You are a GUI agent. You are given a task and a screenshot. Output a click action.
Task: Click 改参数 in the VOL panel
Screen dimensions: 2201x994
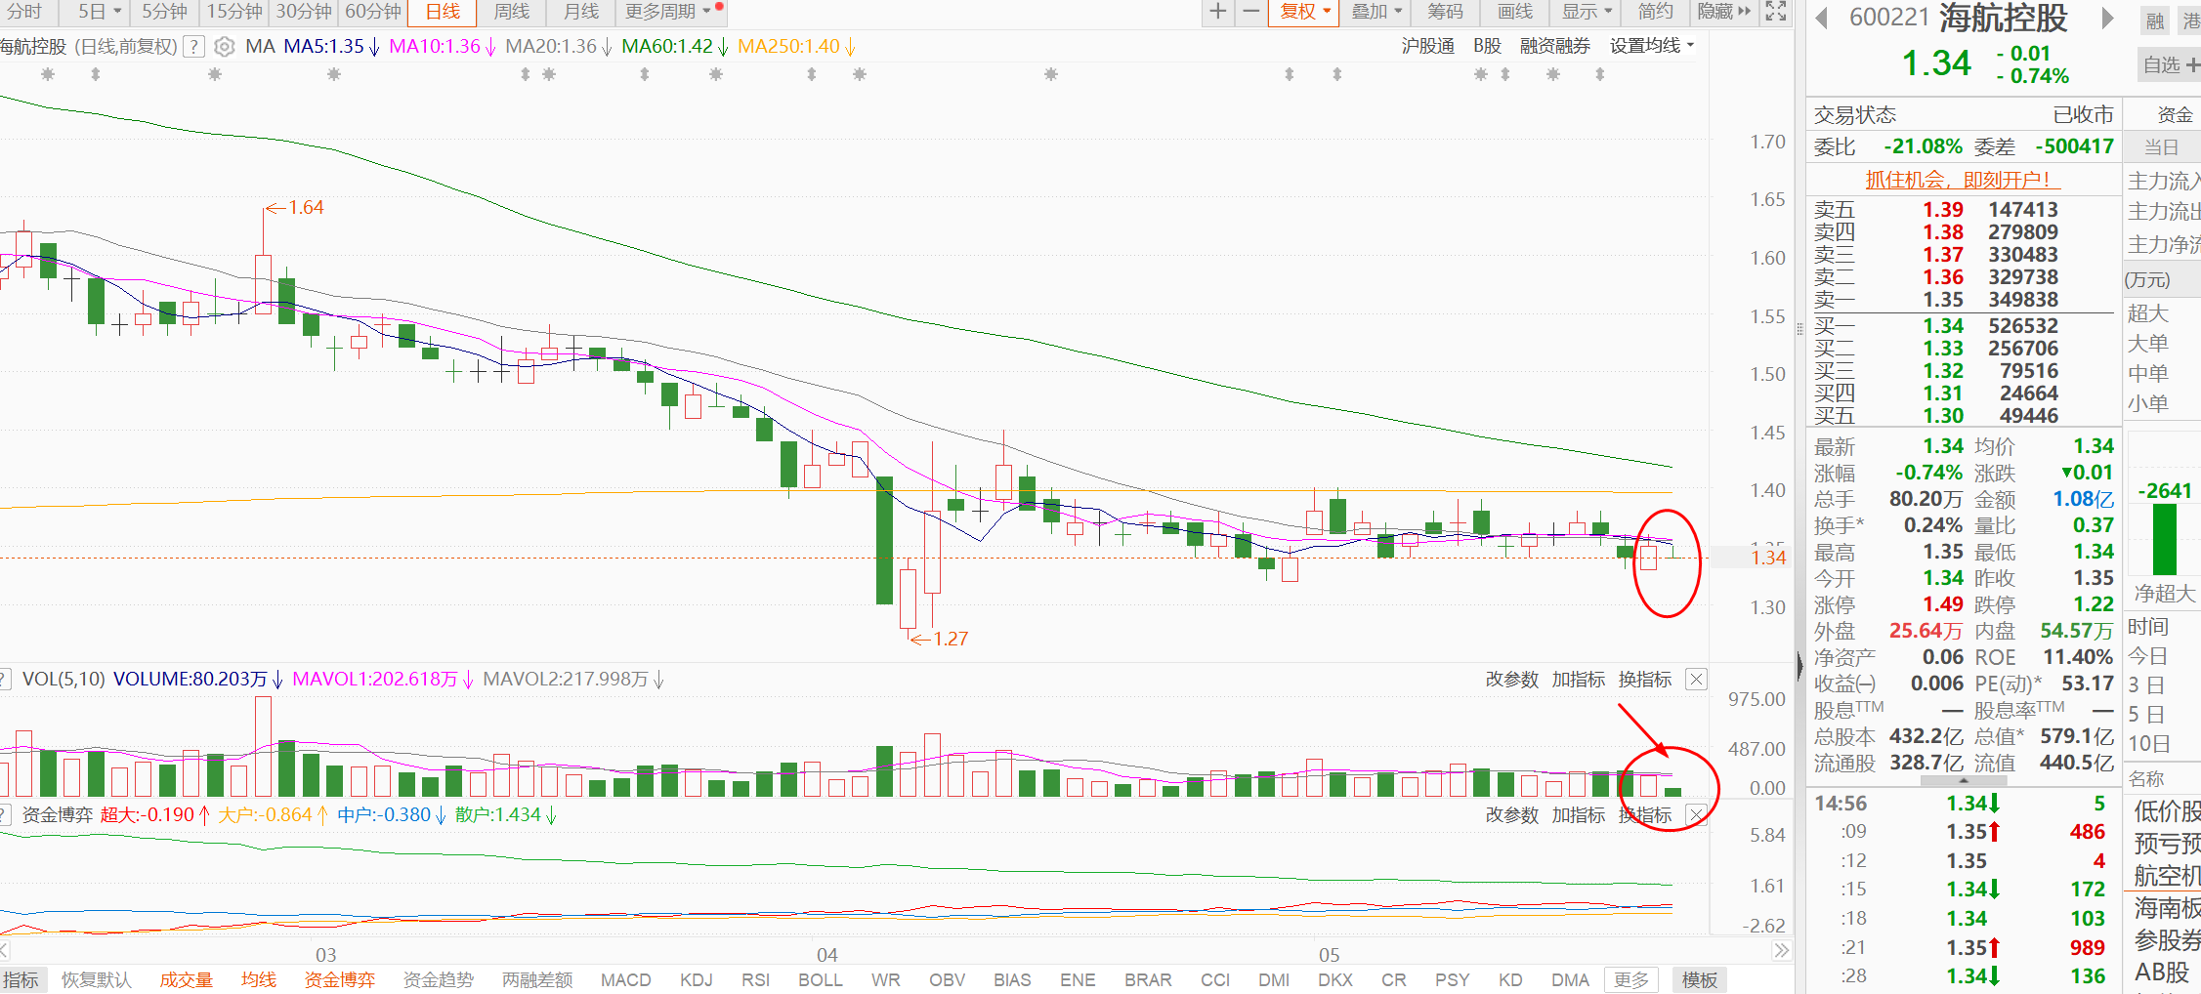(x=1511, y=680)
